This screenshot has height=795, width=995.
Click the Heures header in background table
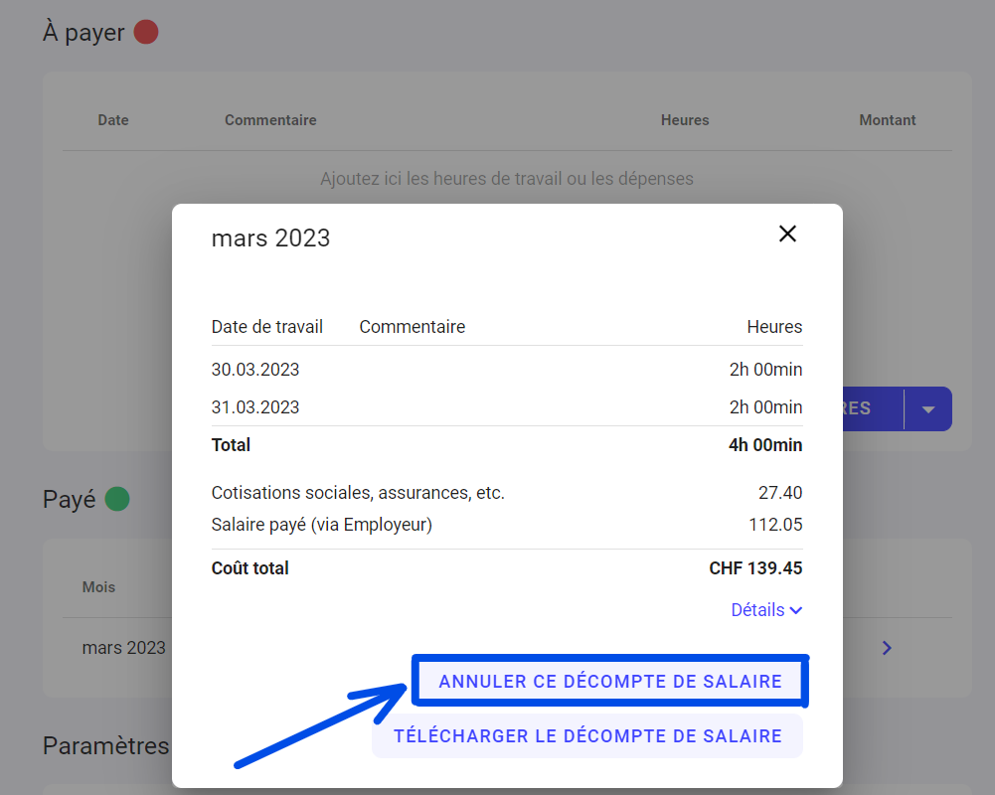685,120
